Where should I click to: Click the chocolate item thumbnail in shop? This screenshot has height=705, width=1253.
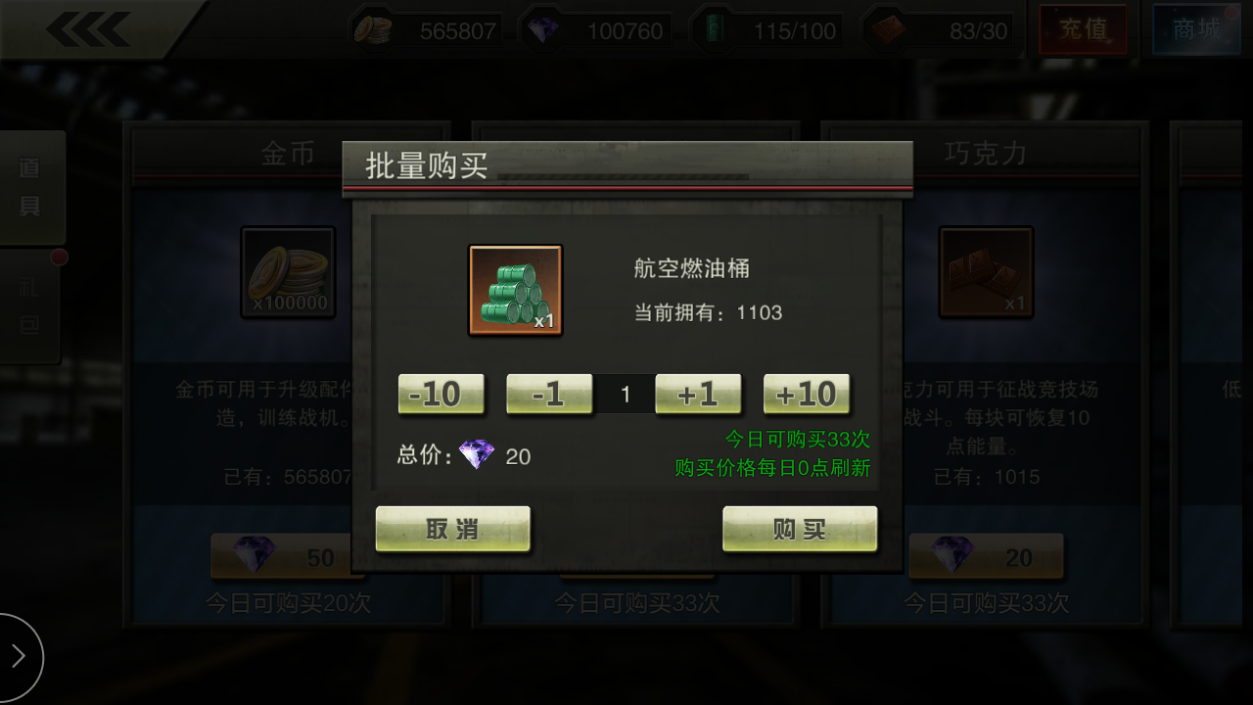point(986,272)
